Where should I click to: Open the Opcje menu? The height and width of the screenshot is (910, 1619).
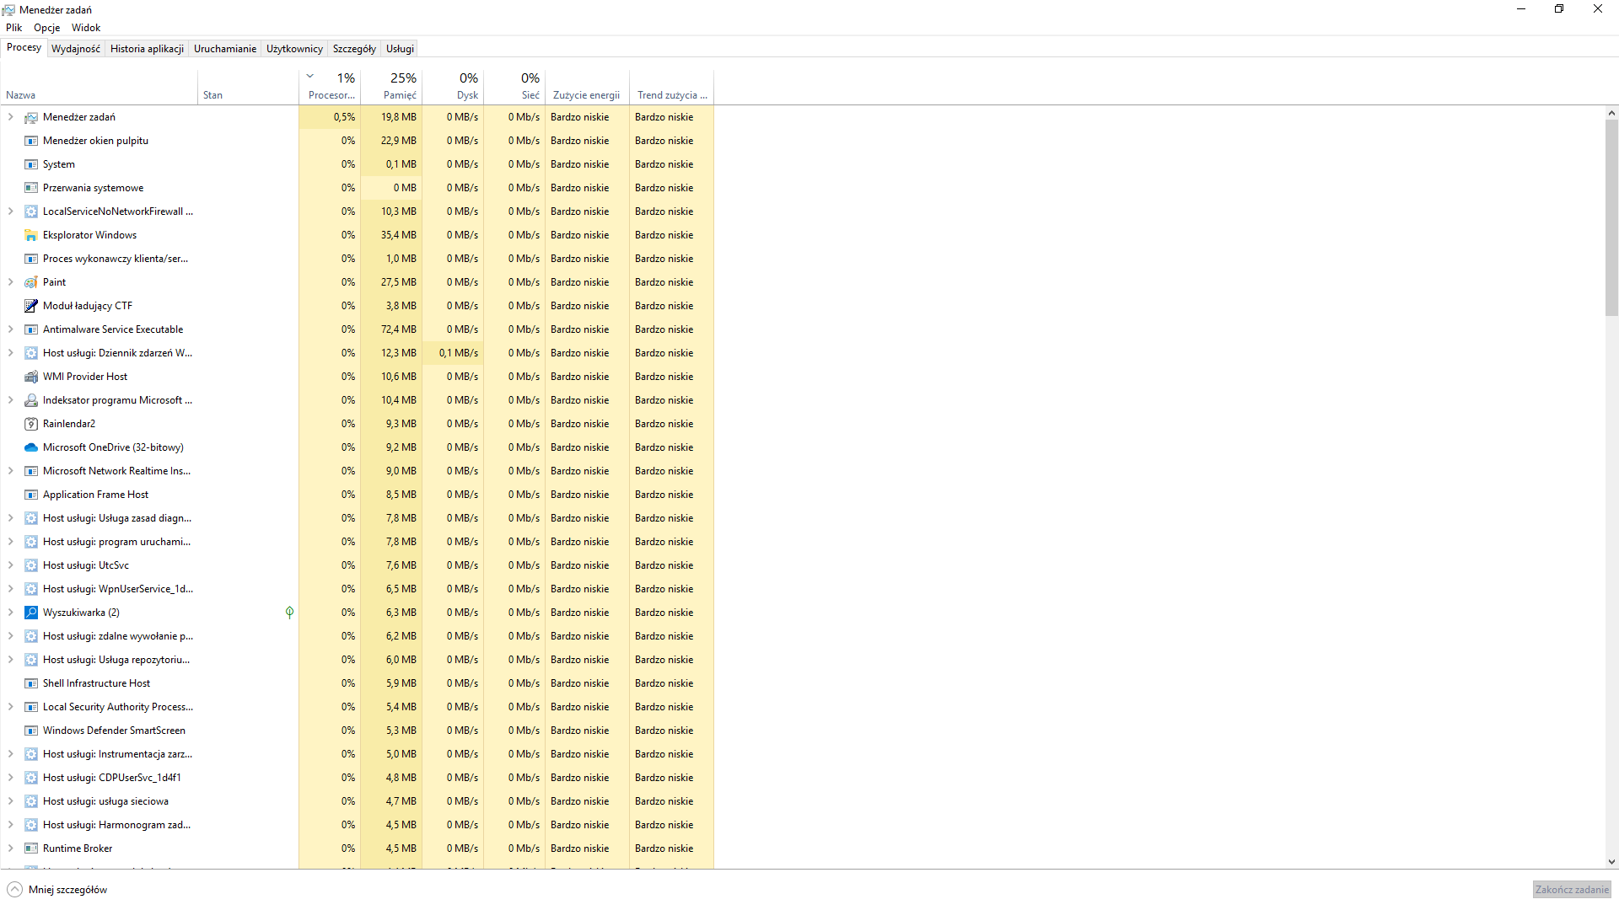46,28
